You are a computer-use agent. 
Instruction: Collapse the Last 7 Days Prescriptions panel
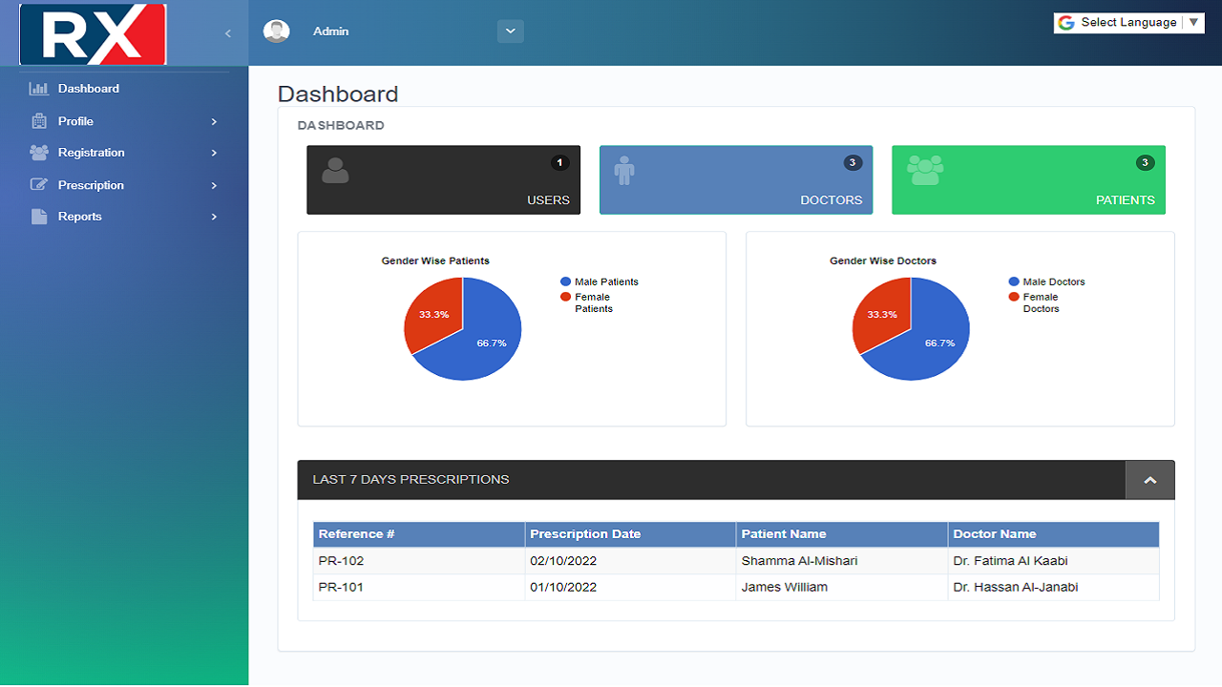coord(1149,479)
